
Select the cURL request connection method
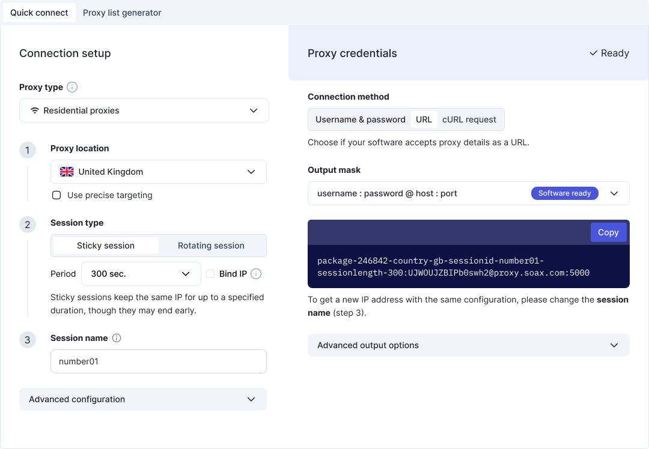tap(469, 119)
